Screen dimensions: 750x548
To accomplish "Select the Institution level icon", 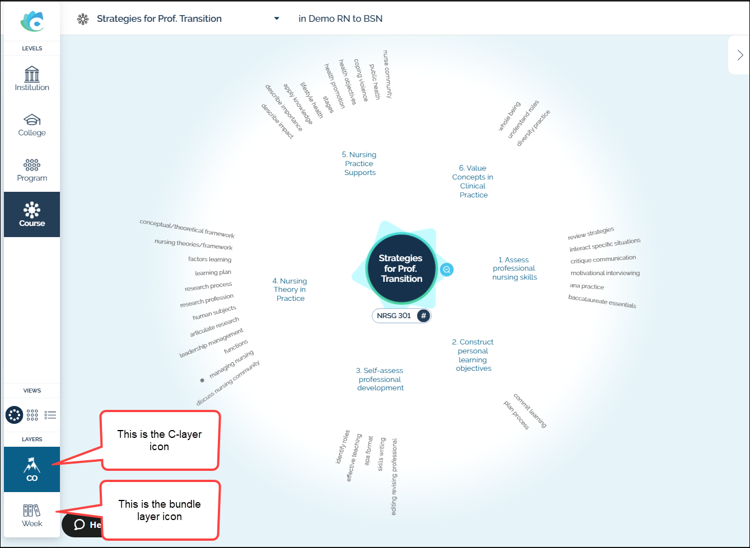I will tap(31, 78).
